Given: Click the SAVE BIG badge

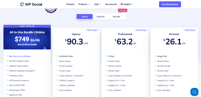Looking at the screenshot, I should pos(123,10).
